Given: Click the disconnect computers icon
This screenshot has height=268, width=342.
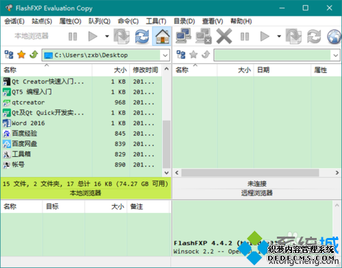Looking at the screenshot, I should [x=204, y=36].
